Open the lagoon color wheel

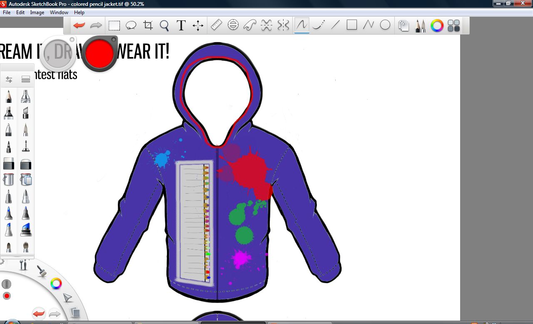pos(56,284)
